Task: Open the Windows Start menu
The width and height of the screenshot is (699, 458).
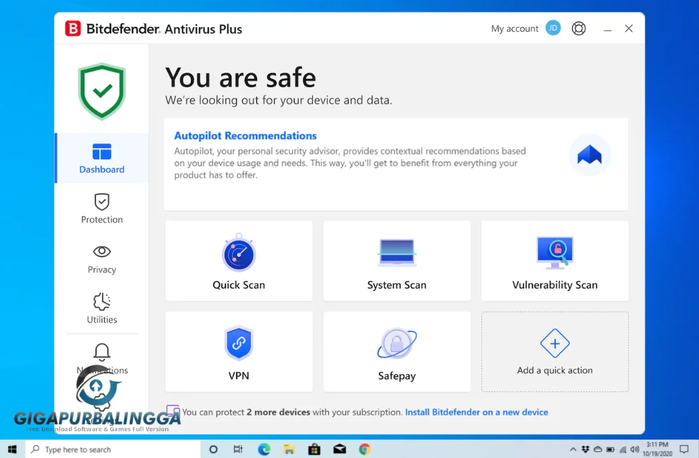Action: point(12,449)
